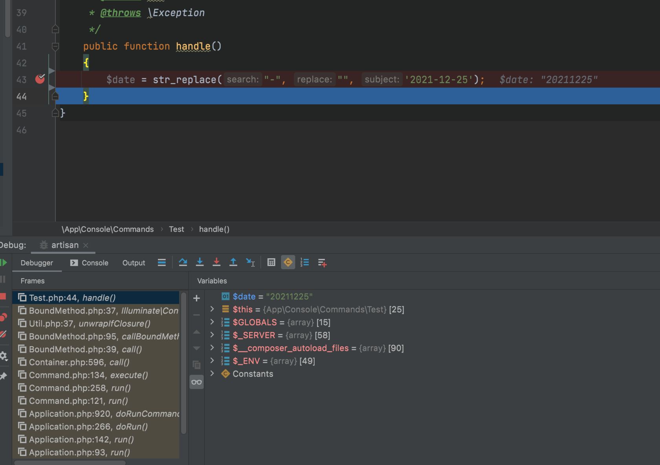
Task: Open Evaluate Expression calculator icon
Action: tap(271, 263)
